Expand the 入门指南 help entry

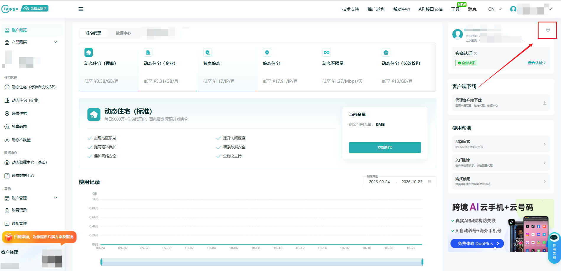click(x=501, y=163)
